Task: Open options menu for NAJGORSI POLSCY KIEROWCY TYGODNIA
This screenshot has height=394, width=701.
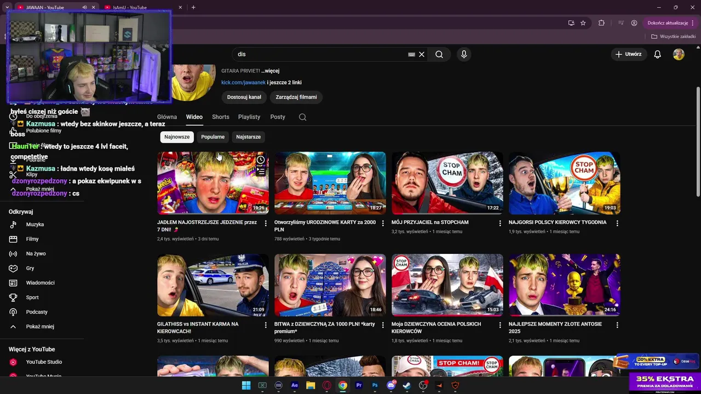Action: coord(617,223)
